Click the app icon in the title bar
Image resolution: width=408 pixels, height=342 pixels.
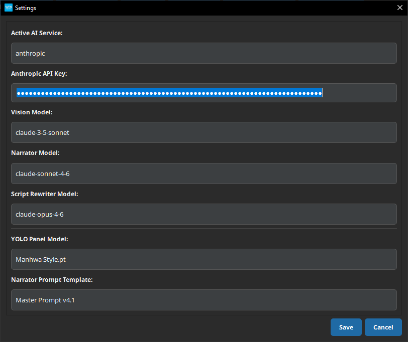point(8,8)
